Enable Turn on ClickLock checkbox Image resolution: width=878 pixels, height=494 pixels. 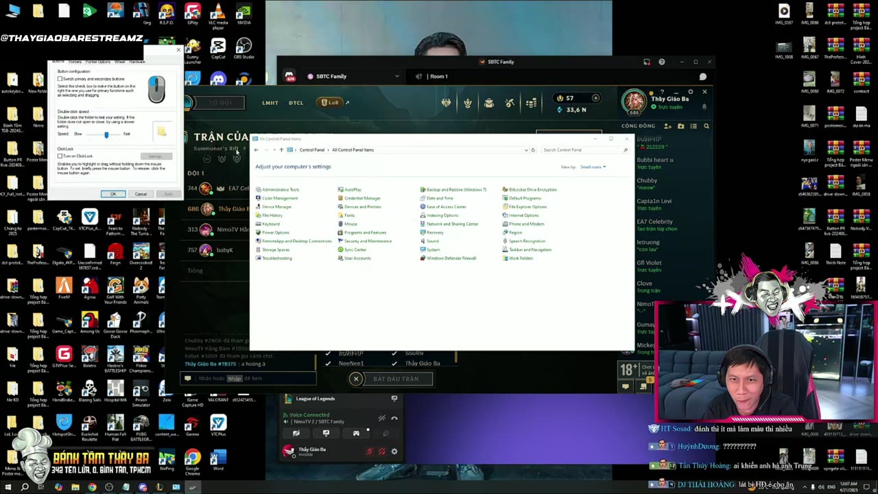coord(60,156)
